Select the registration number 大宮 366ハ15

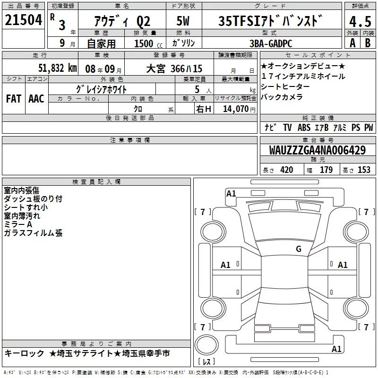click(174, 69)
